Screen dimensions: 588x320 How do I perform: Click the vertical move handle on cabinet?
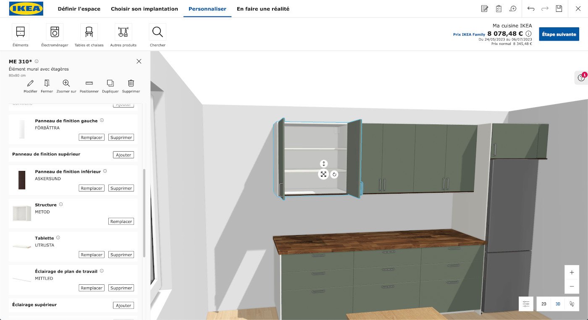(x=323, y=164)
